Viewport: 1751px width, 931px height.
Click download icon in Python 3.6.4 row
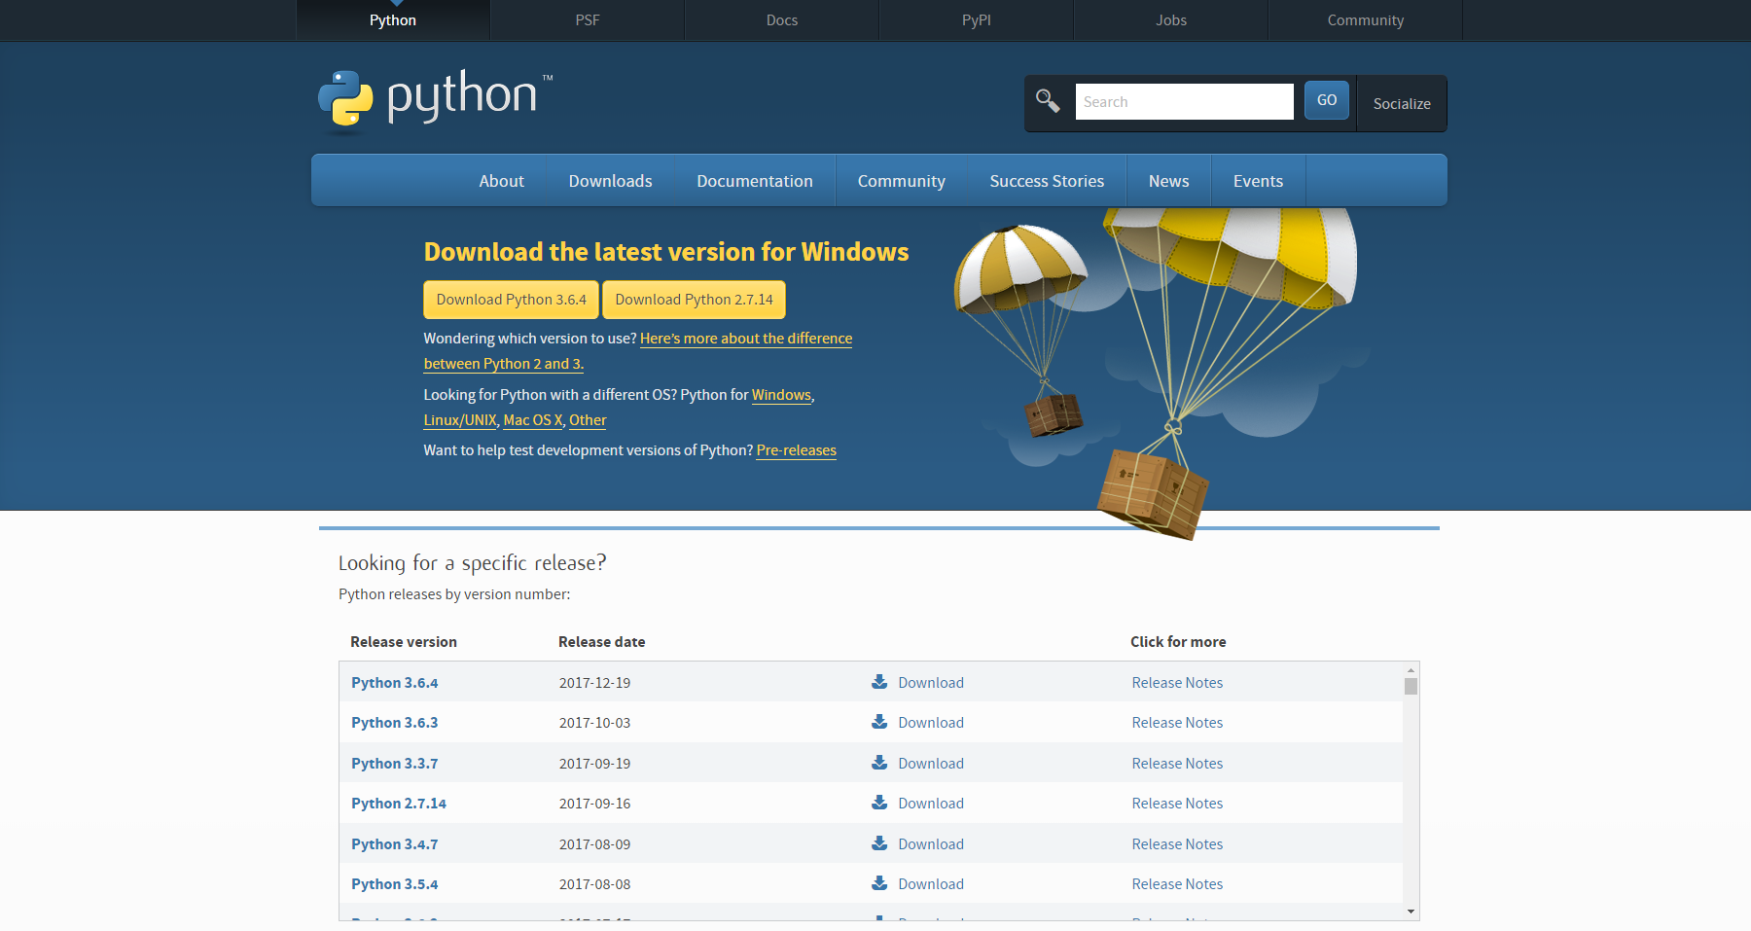(x=879, y=682)
